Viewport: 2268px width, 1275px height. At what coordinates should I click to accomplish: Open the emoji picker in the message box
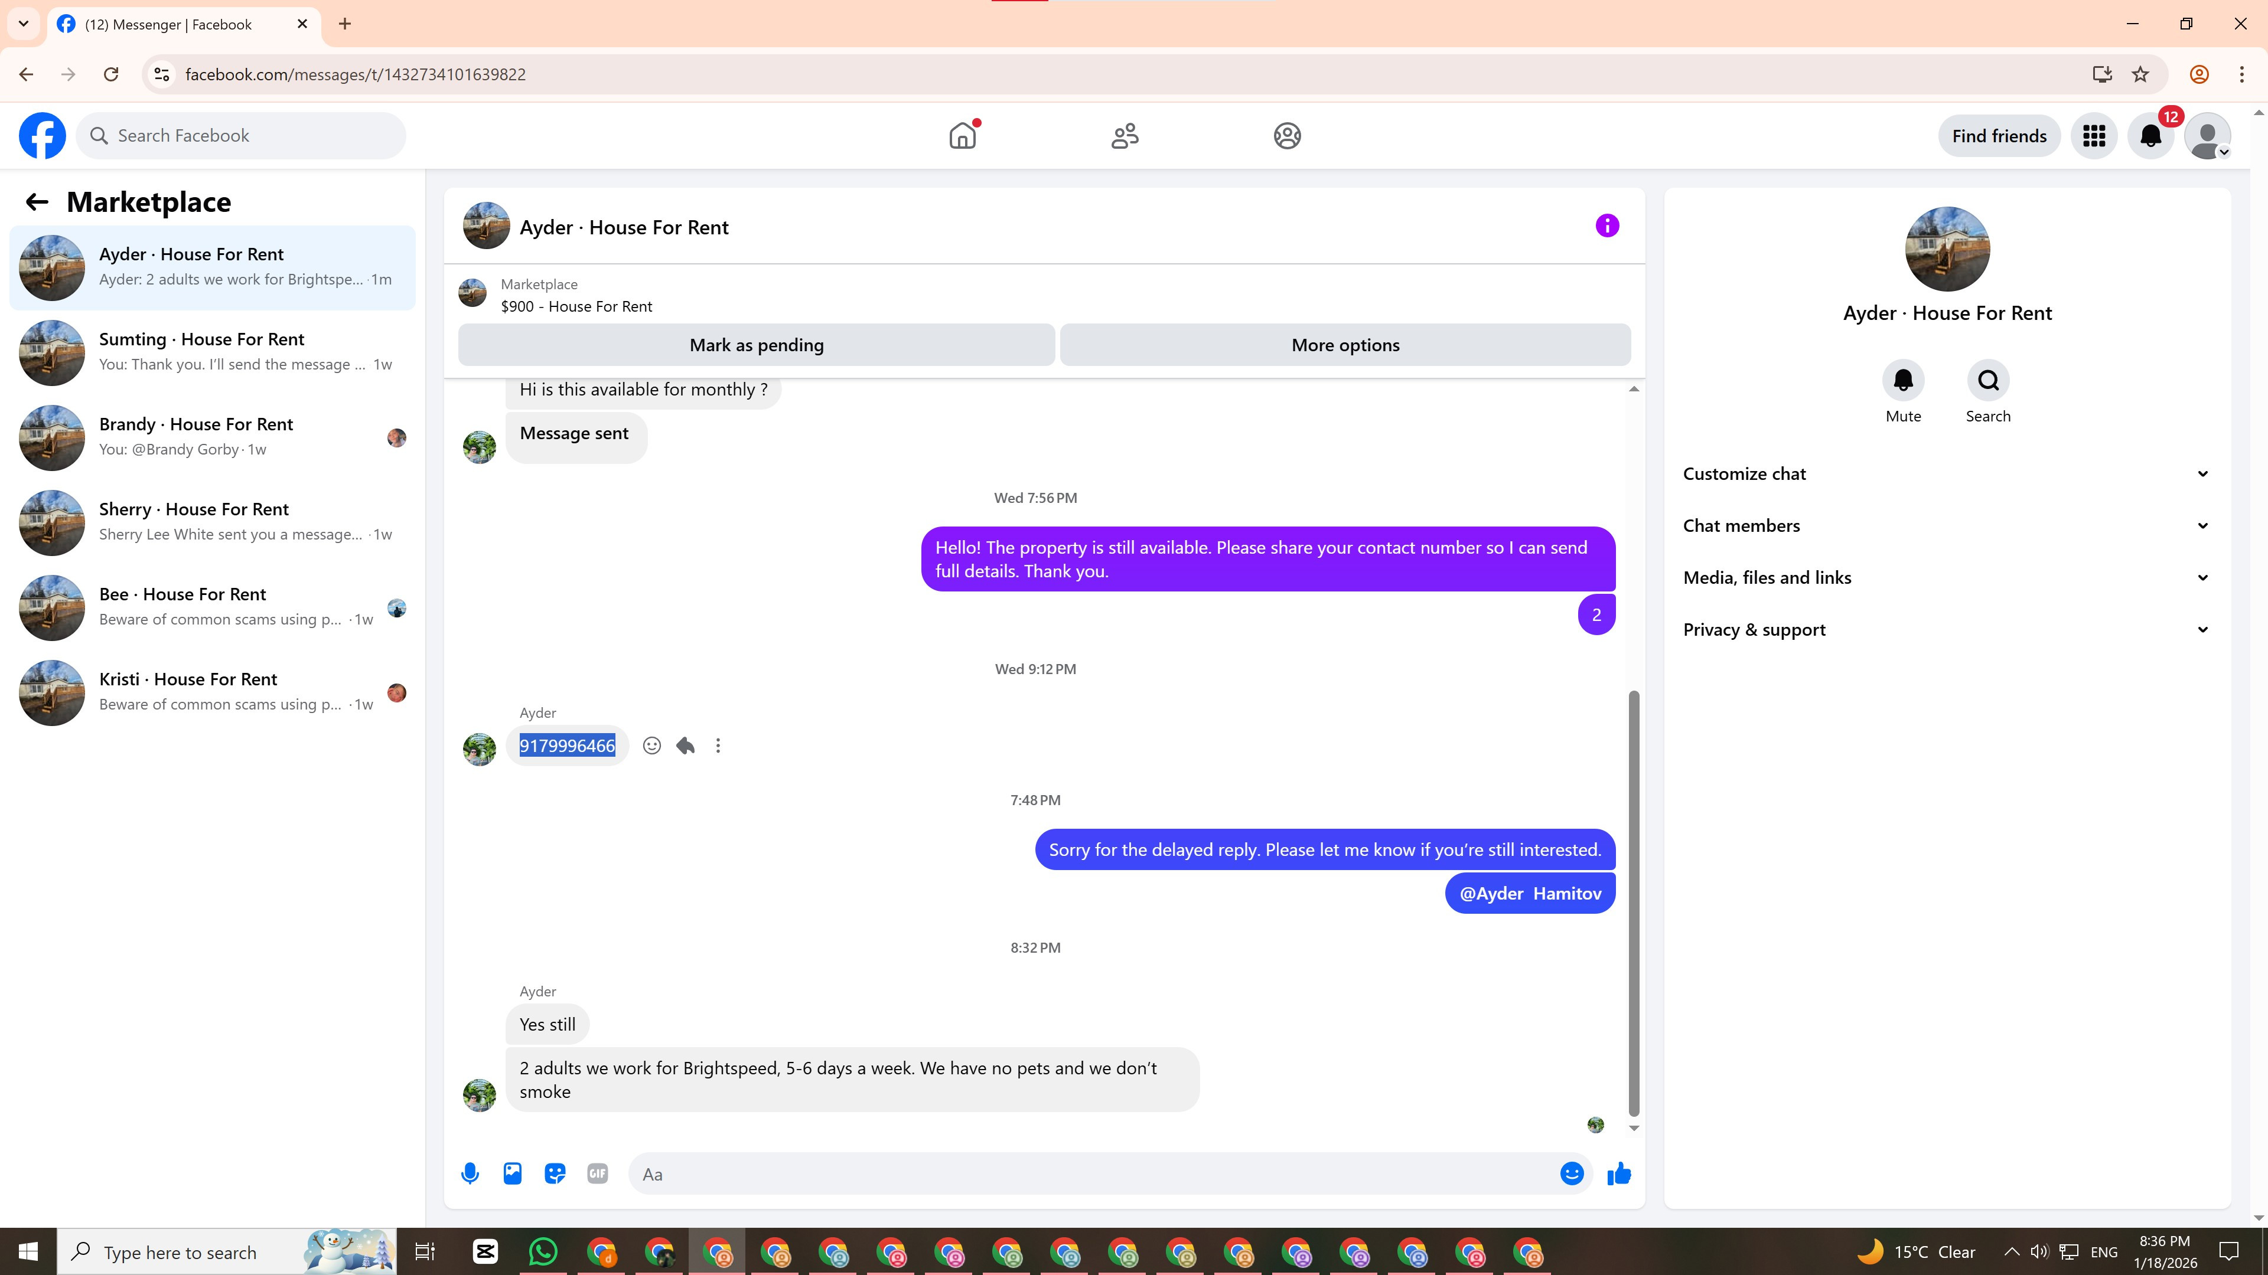click(x=1572, y=1173)
